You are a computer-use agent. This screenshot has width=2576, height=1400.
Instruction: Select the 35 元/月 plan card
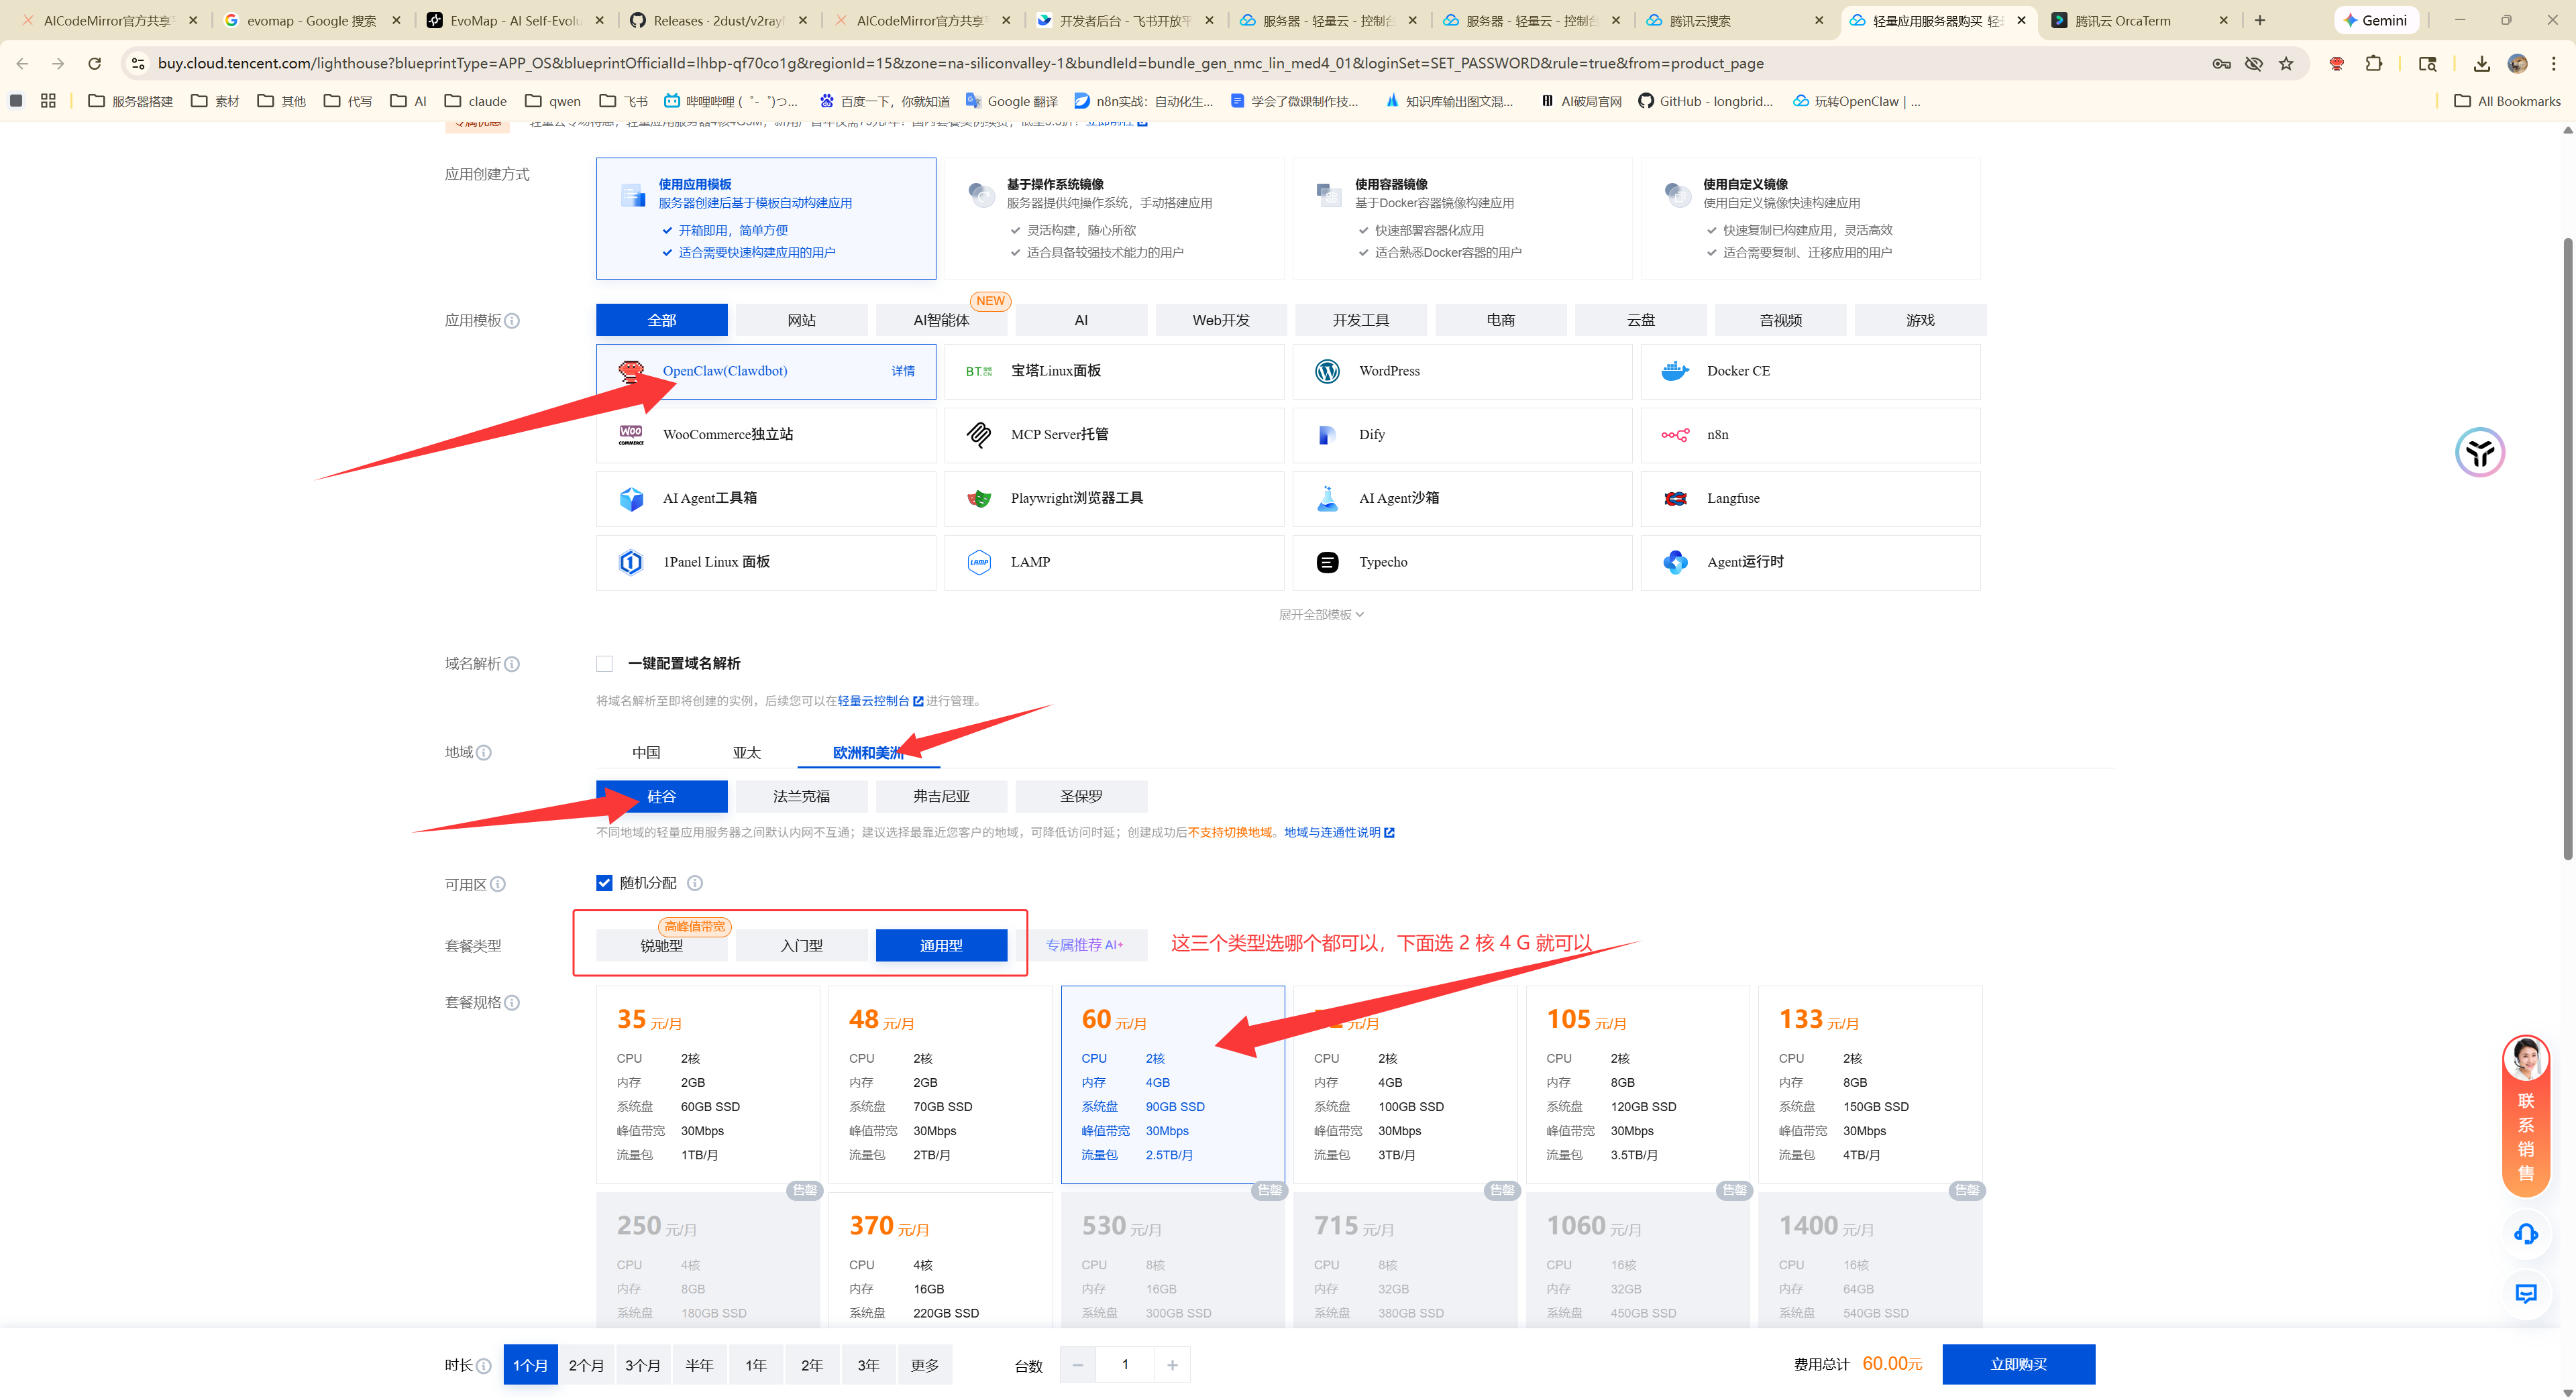(x=708, y=1086)
